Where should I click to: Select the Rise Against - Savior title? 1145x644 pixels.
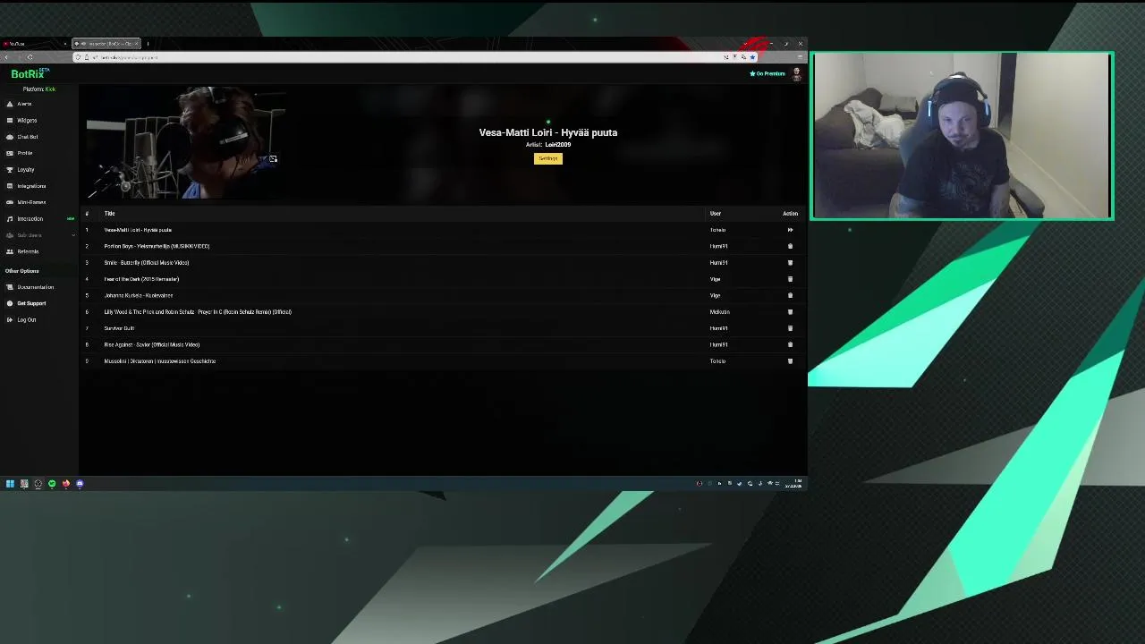coord(151,344)
